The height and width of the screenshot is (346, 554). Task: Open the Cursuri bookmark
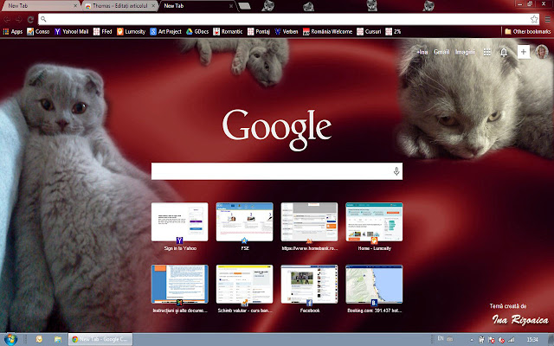tap(369, 32)
